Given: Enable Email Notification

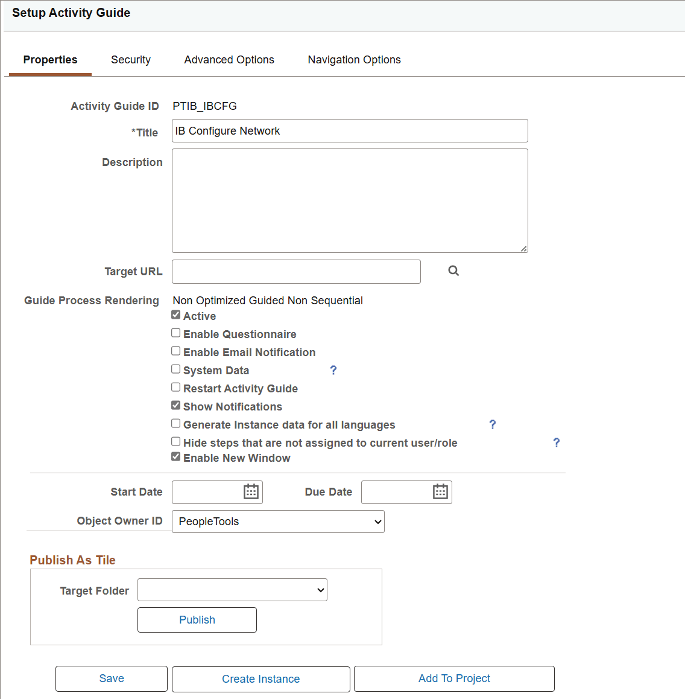Looking at the screenshot, I should 175,351.
